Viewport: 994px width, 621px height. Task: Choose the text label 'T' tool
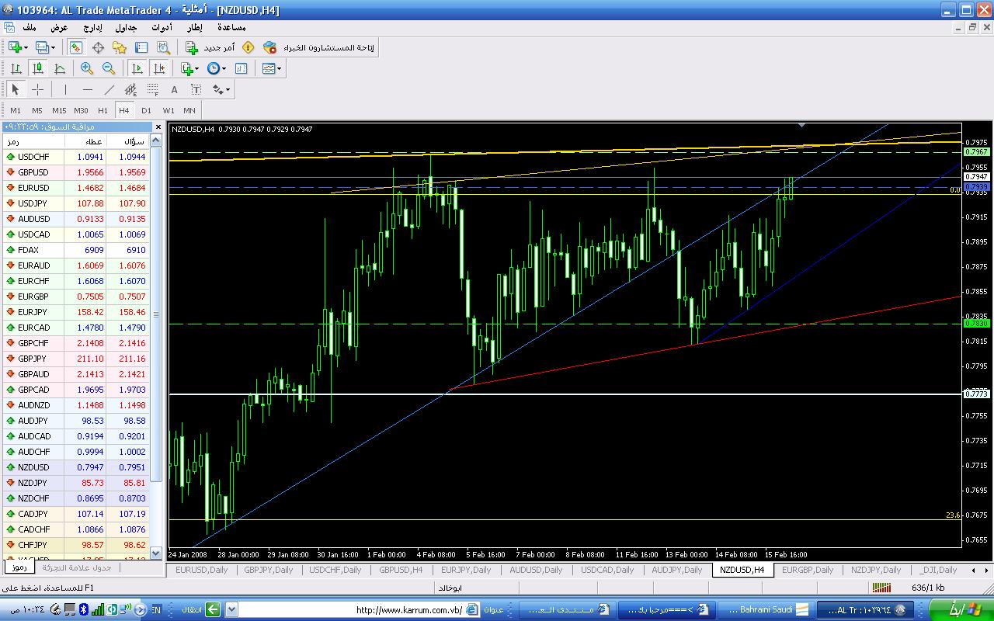[x=196, y=89]
